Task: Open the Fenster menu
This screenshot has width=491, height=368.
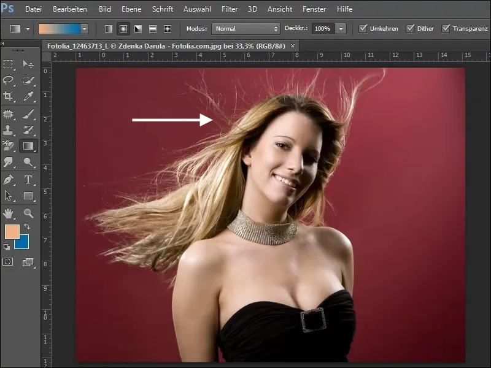Action: 314,9
